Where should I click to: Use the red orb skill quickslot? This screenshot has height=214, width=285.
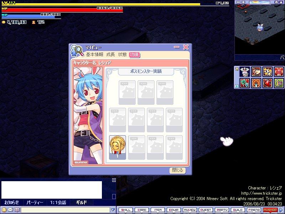(x=279, y=72)
